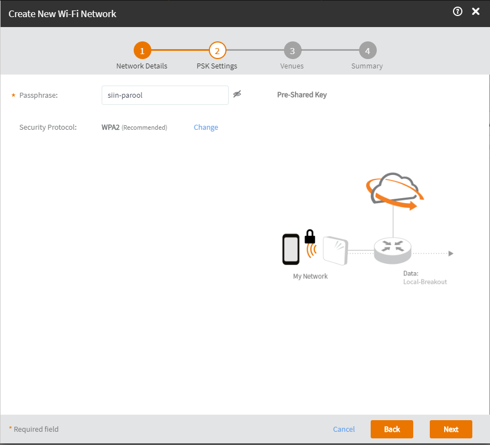
Task: Select the Summary step label
Action: click(367, 66)
